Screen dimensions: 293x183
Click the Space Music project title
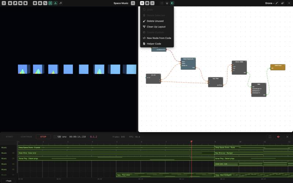pos(121,3)
